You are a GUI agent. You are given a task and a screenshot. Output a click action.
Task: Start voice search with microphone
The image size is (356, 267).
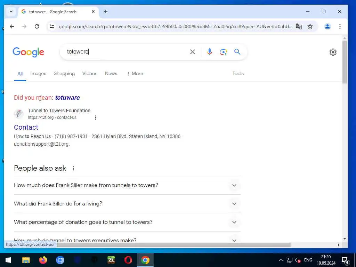[x=209, y=52]
